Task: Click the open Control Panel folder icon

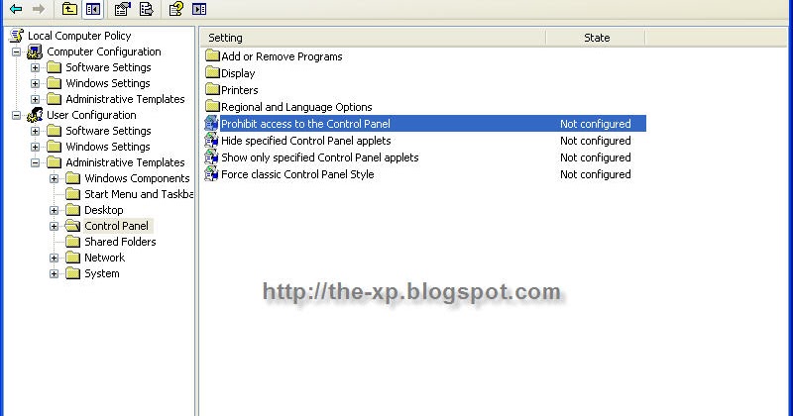Action: [72, 226]
